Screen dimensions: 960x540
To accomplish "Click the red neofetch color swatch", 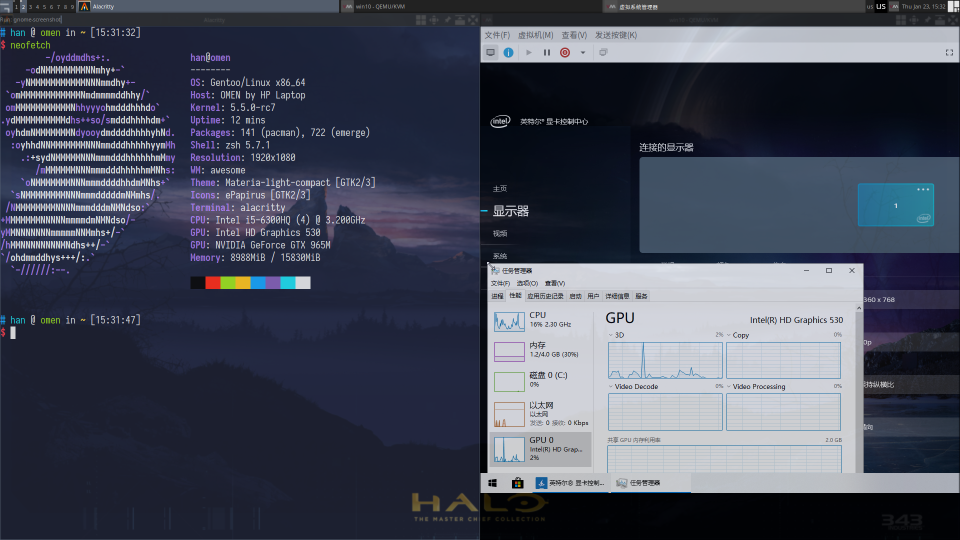I will pyautogui.click(x=212, y=282).
